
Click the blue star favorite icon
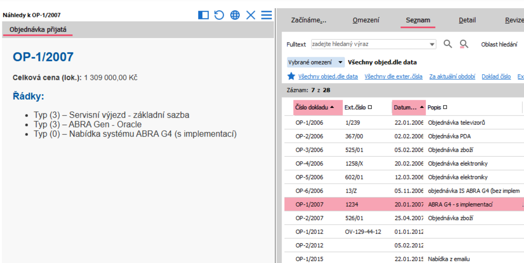tap(291, 76)
